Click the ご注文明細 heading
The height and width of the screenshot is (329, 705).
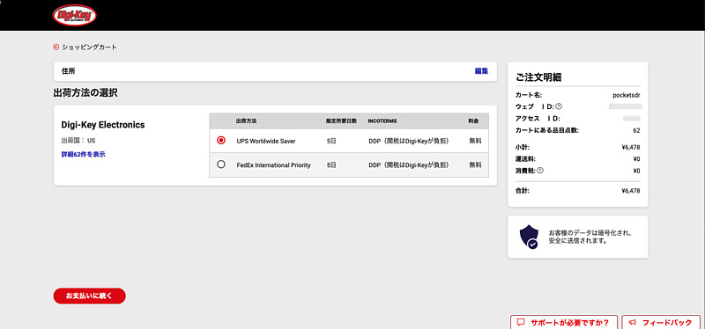coord(538,77)
